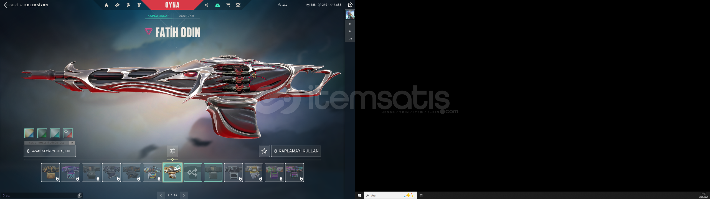This screenshot has width=710, height=199.
Task: Click the red OYNA play button
Action: pos(172,5)
